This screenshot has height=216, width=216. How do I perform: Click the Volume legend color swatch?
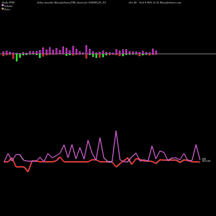click(x=3, y=5)
